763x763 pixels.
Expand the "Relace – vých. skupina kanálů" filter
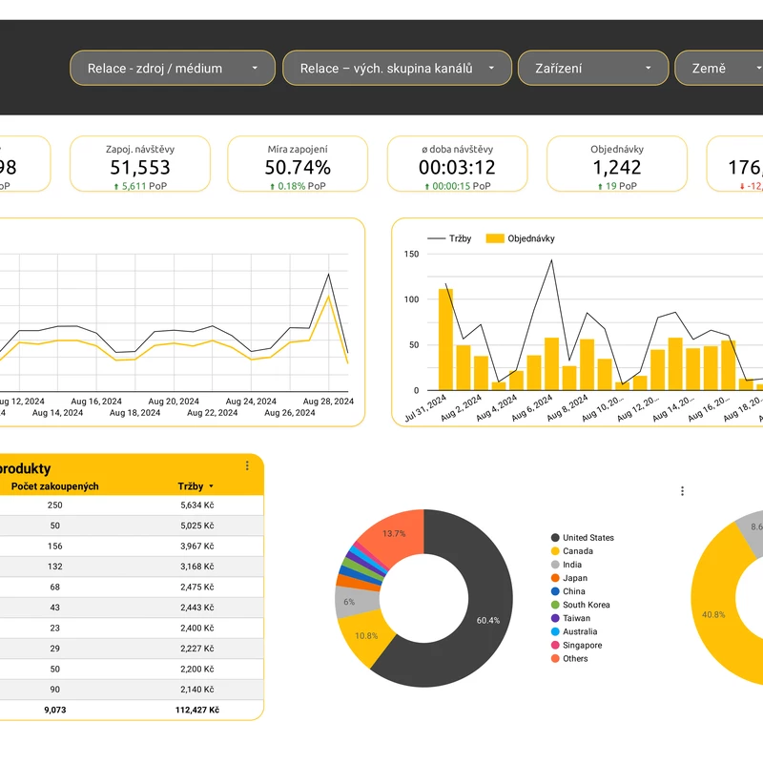coord(397,68)
